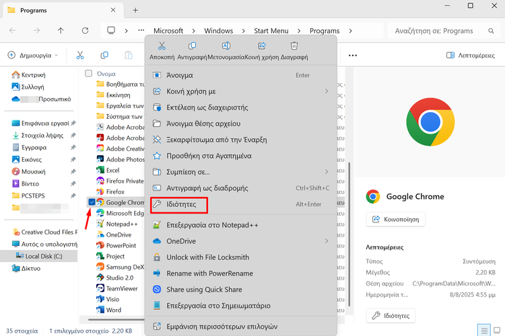Choose Προσθήκη στα Αγαπημένα
This screenshot has height=336, width=505.
tap(241, 156)
